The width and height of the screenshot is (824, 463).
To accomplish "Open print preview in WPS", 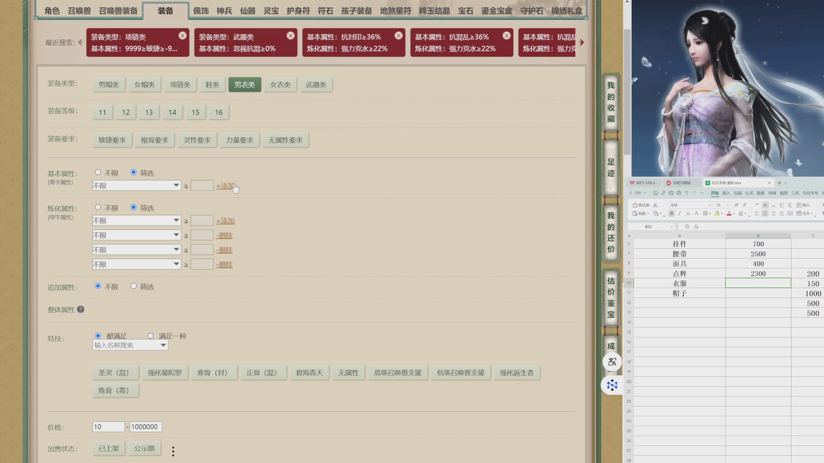I will click(679, 193).
